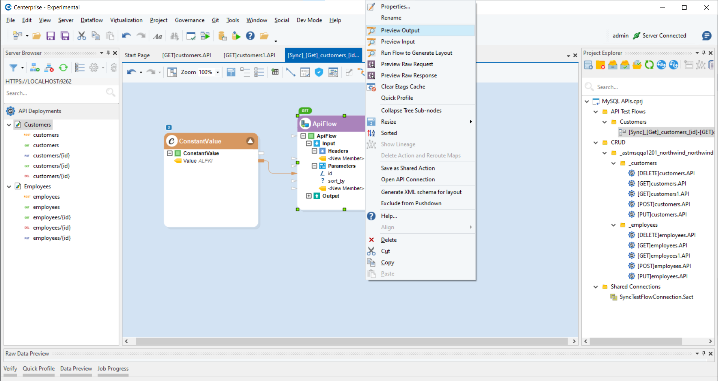The image size is (718, 381).
Task: Click the scissors Cut icon in main toolbar
Action: pos(81,36)
